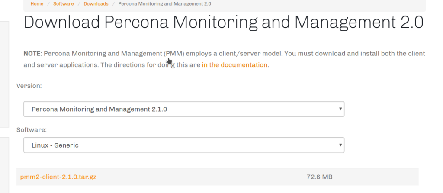Viewport: 443px width, 193px height.
Task: Select the first slash breadcrumb separator
Action: click(48, 4)
